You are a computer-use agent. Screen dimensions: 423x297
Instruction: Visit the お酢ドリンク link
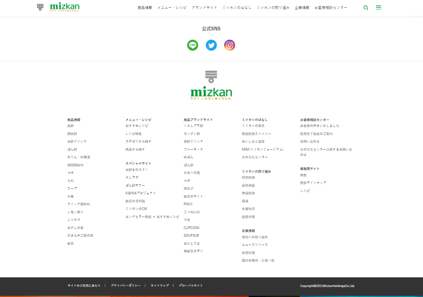tap(77, 142)
